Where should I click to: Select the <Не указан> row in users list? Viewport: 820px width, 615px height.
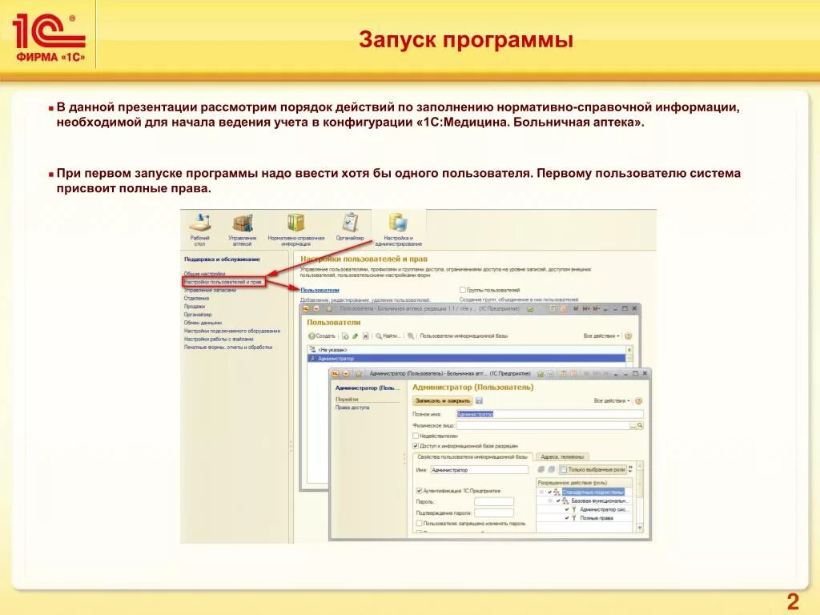(x=467, y=350)
